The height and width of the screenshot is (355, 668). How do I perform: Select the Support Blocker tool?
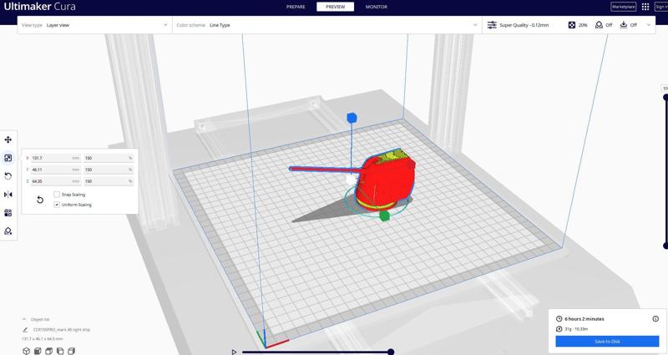(x=8, y=231)
